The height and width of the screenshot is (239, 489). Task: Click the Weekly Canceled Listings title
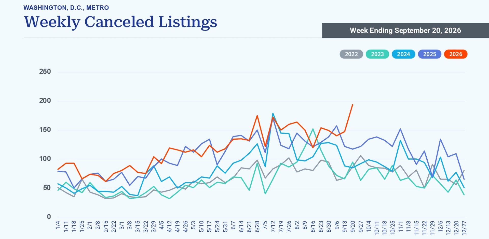click(120, 22)
